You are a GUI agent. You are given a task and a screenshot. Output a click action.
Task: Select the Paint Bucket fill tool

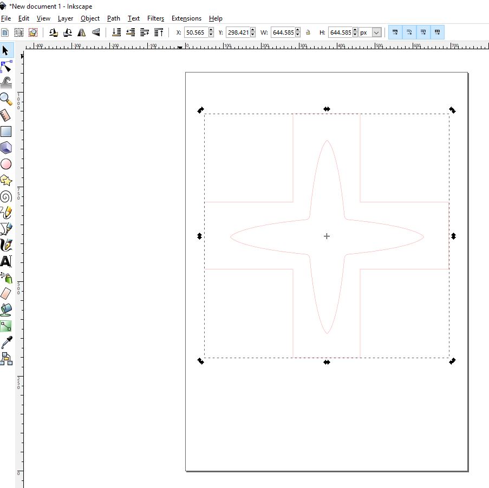6,310
